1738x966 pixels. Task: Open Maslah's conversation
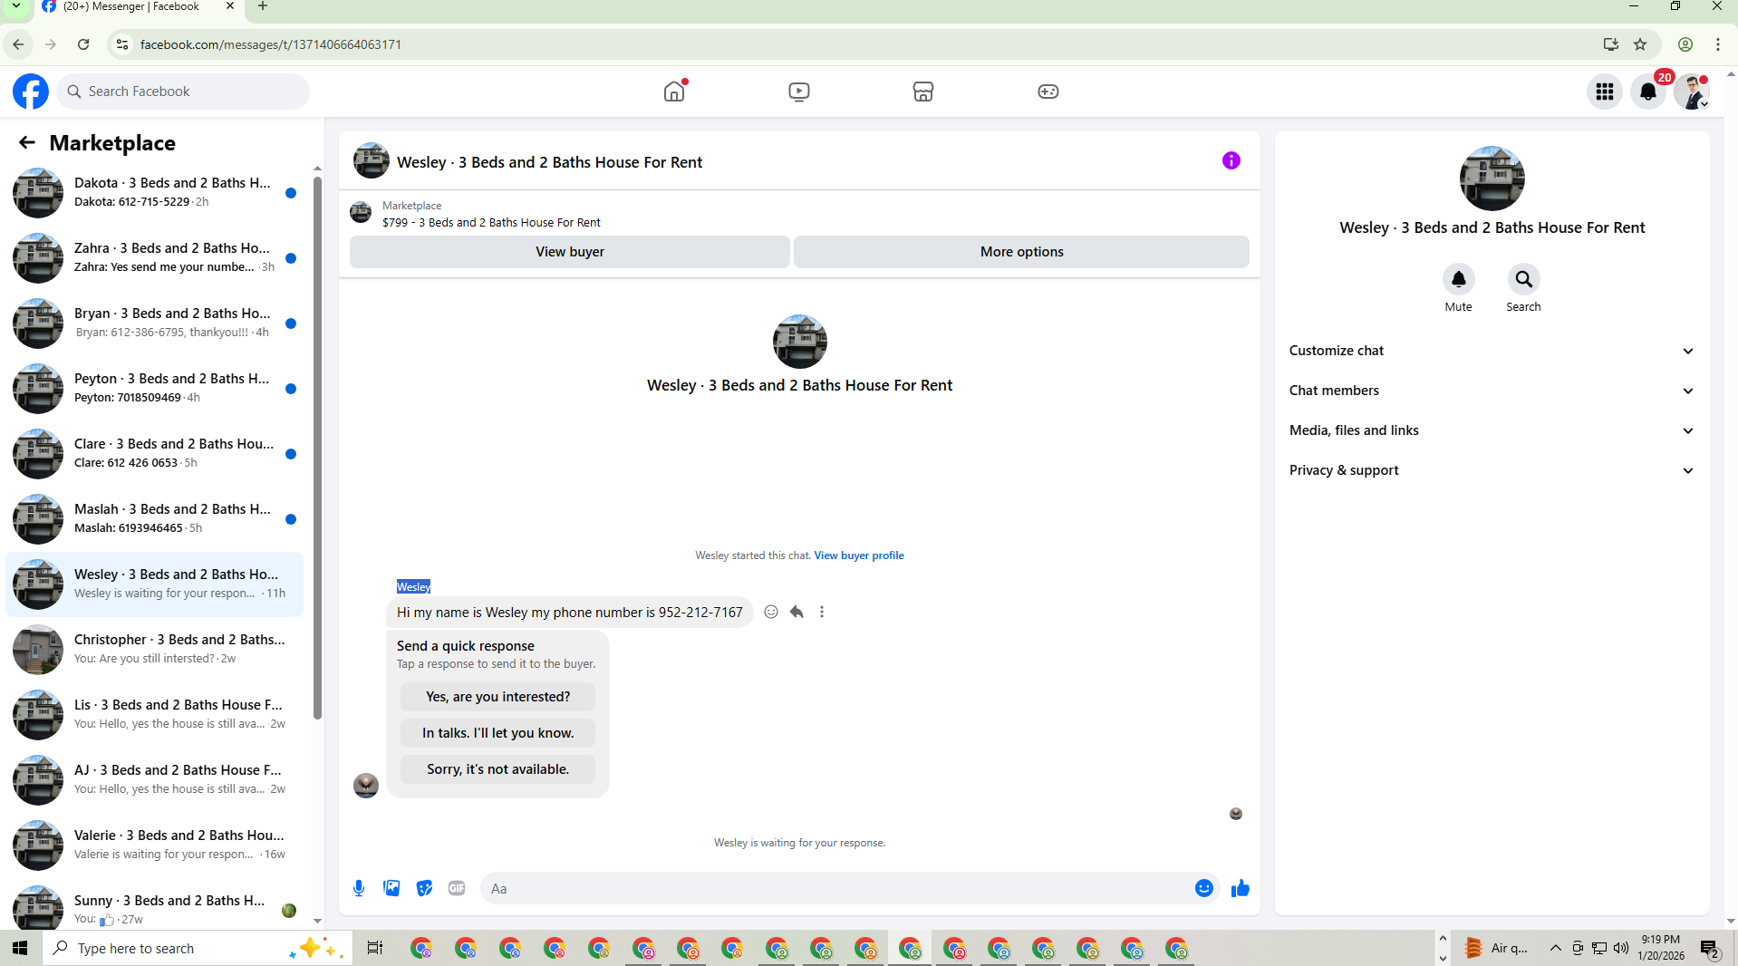click(156, 518)
